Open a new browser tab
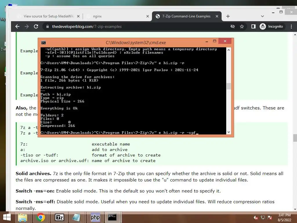The width and height of the screenshot is (297, 223). (228, 16)
